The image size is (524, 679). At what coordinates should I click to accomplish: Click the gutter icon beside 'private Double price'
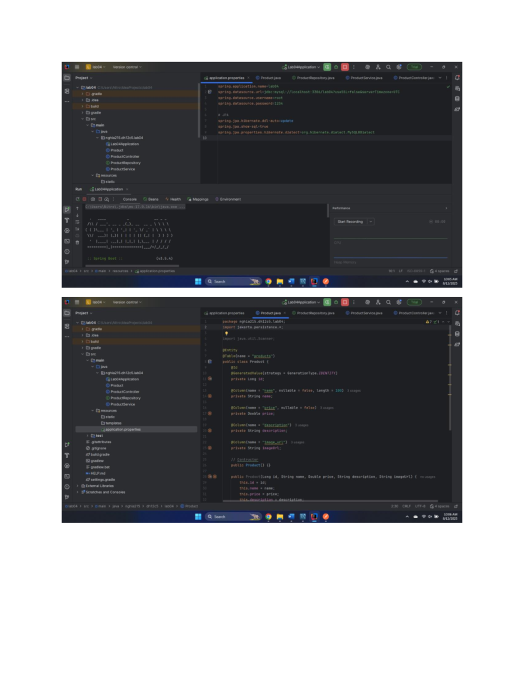coord(210,413)
